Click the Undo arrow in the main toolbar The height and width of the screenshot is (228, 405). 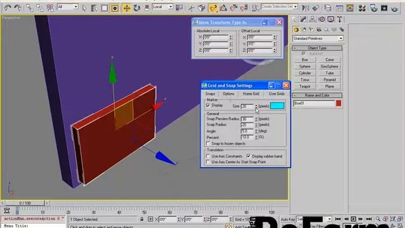(x=8, y=8)
